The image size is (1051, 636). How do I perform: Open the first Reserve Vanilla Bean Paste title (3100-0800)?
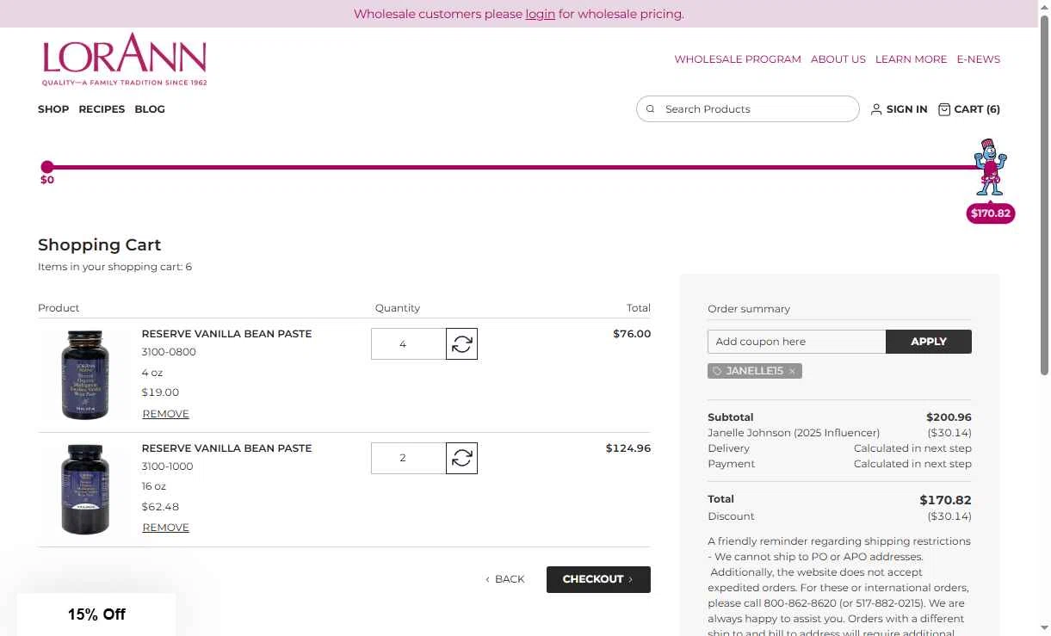coord(226,334)
